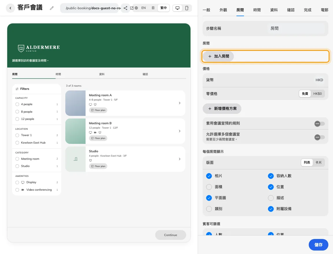Click 新增價格方案 button
This screenshot has width=333, height=254.
pyautogui.click(x=222, y=109)
